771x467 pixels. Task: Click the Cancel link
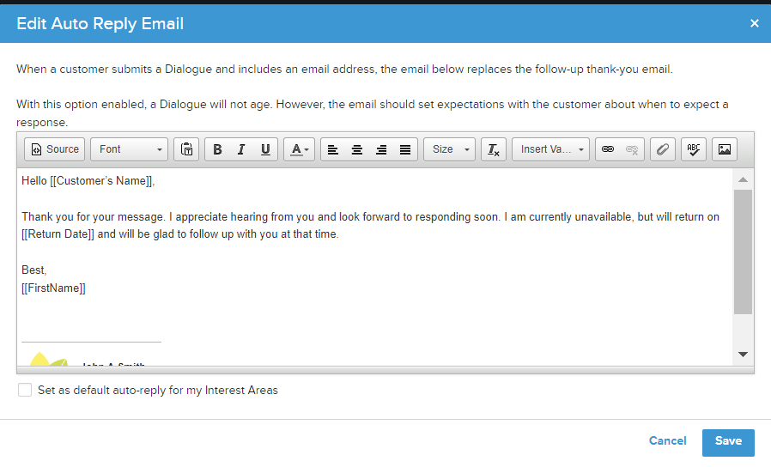point(667,441)
